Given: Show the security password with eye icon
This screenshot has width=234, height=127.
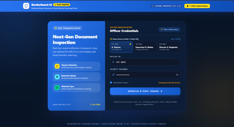Looking at the screenshot, I should [x=177, y=75].
